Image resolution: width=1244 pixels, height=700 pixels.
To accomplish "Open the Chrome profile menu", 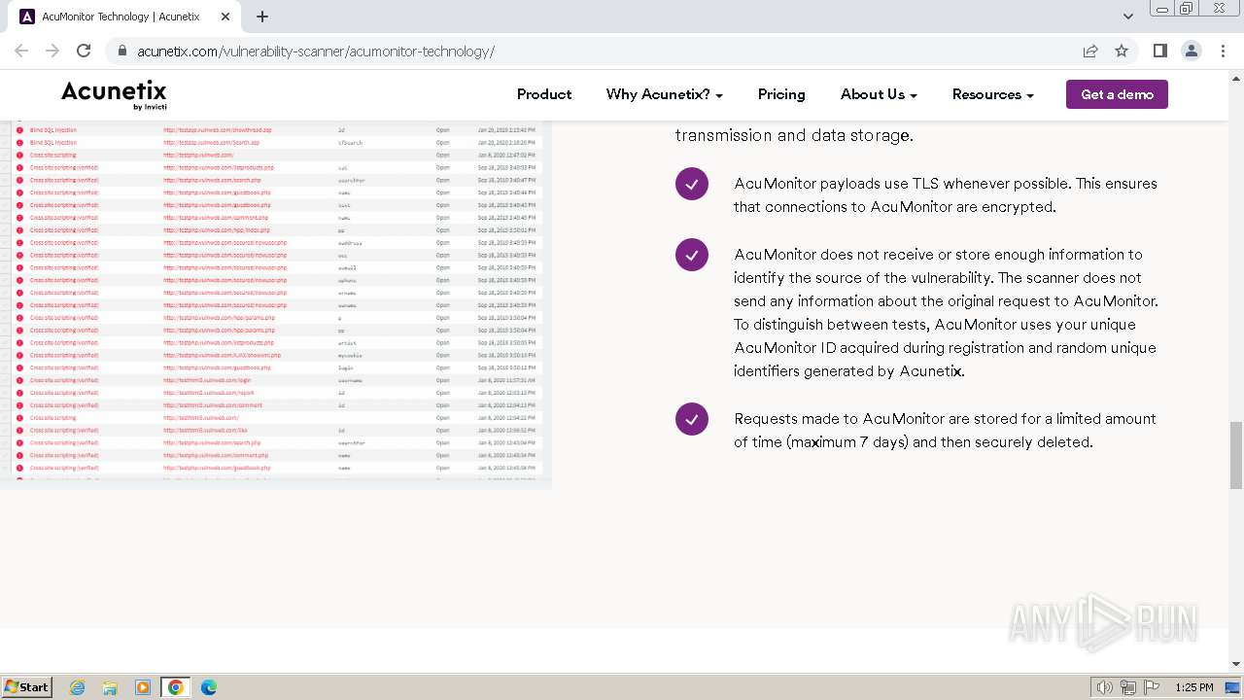I will tap(1191, 51).
